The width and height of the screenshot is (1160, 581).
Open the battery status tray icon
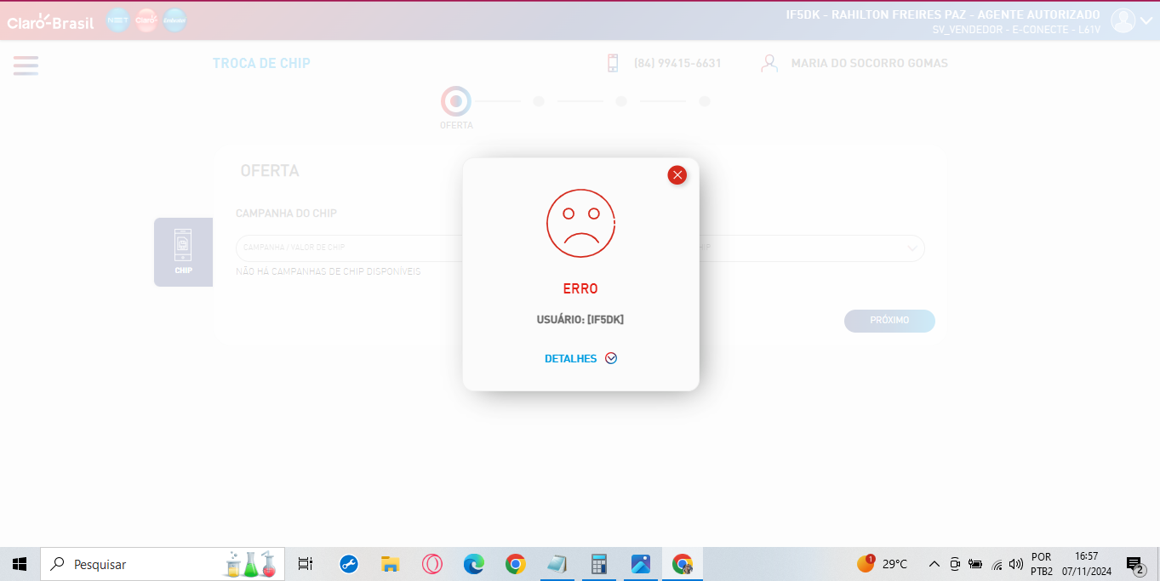975,564
